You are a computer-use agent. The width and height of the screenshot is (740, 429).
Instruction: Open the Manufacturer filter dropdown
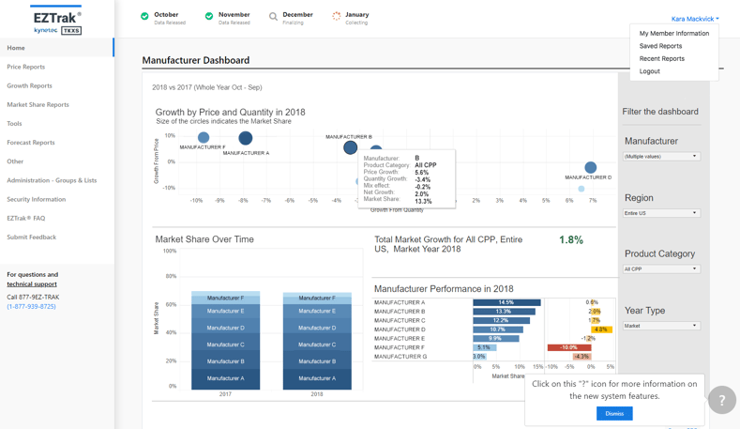(661, 157)
